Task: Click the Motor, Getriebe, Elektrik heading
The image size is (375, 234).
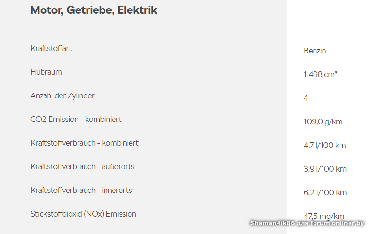Action: [x=94, y=10]
